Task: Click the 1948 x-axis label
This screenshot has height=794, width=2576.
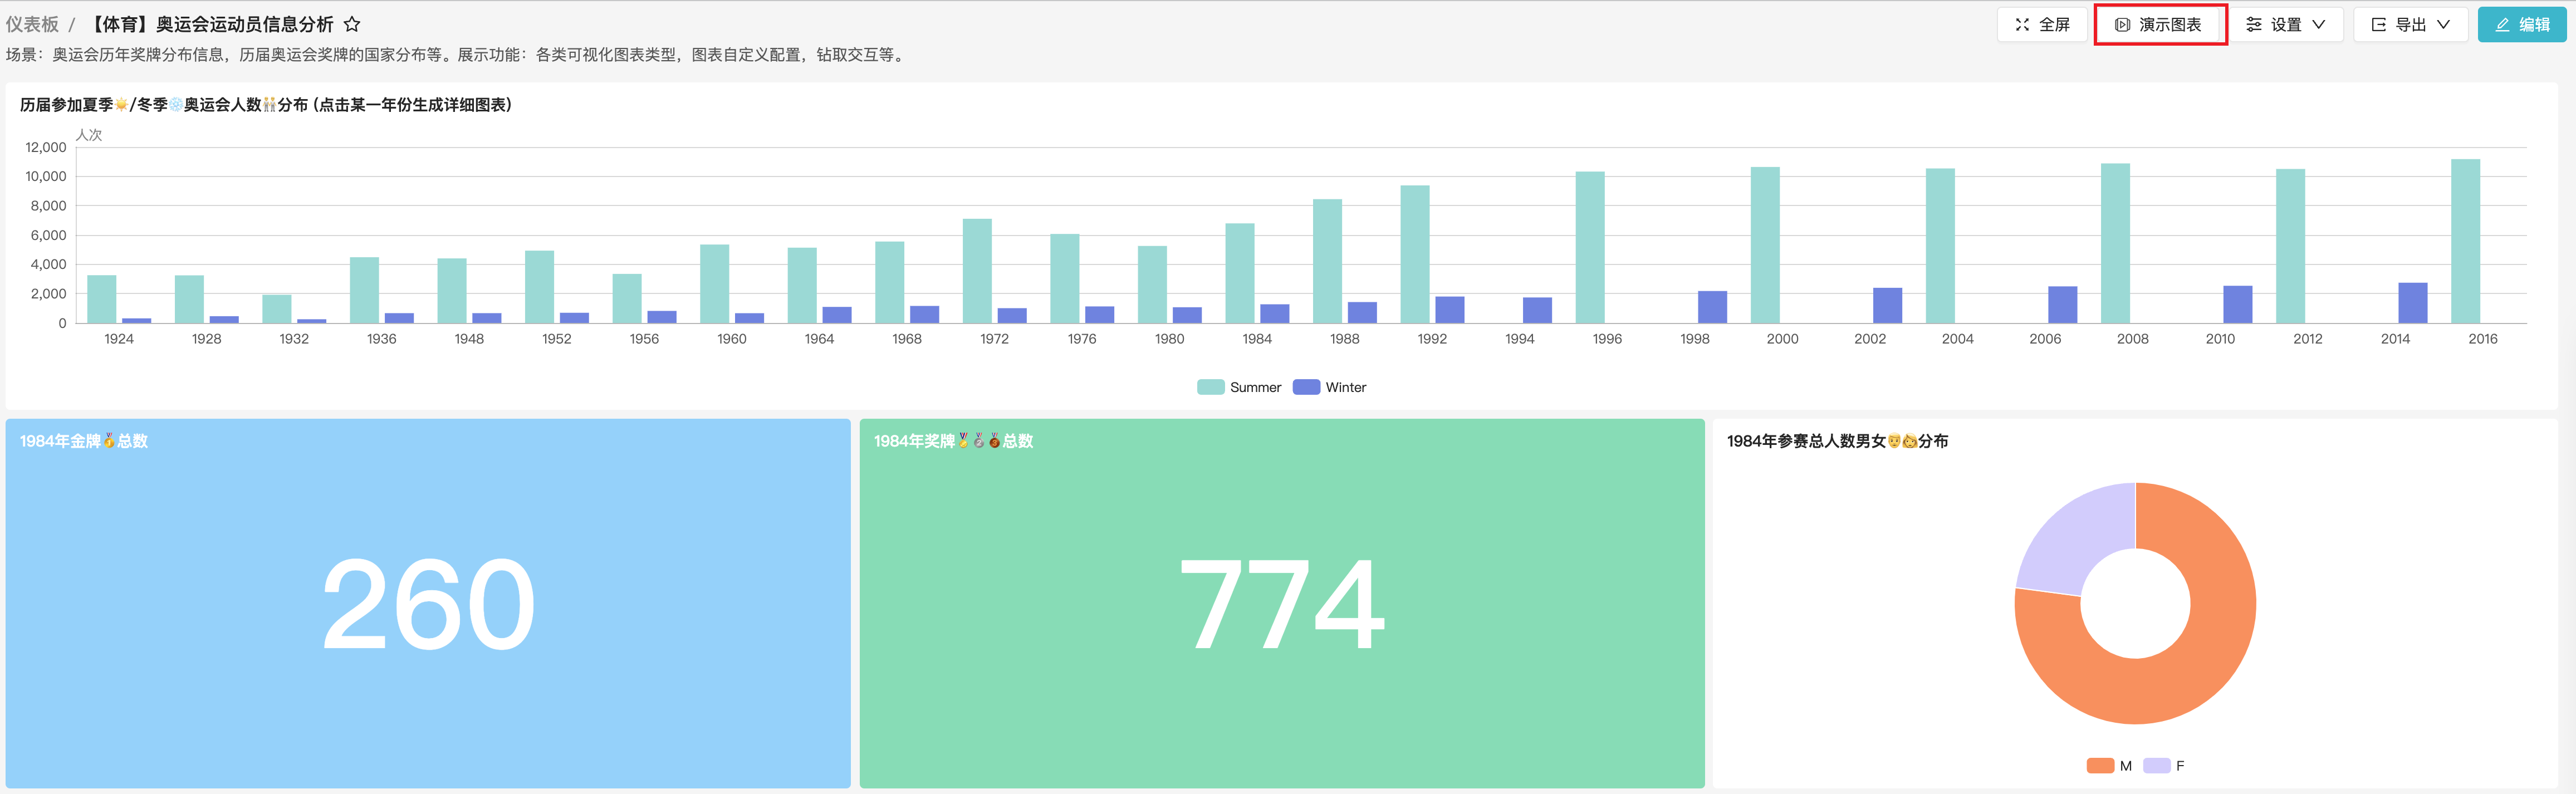Action: tap(469, 339)
